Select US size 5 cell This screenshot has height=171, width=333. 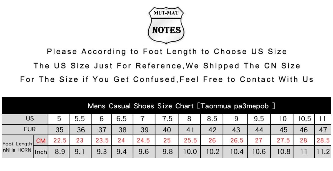click(59, 119)
